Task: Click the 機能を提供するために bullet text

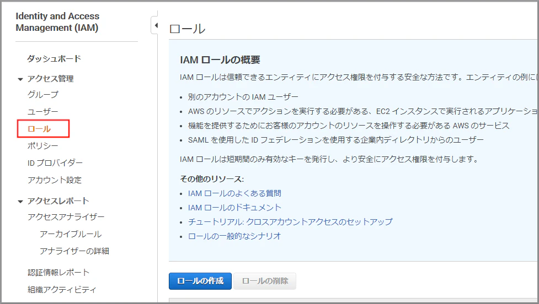Action: [349, 126]
